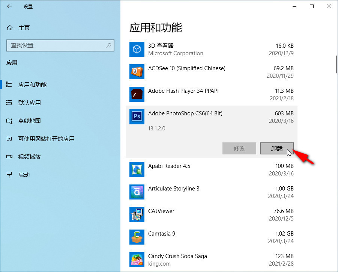Click the 603 MB size value
The width and height of the screenshot is (338, 272).
coord(284,113)
